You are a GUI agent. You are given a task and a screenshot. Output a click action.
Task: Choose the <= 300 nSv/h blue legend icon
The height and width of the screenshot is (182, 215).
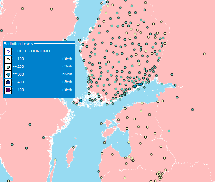pyautogui.click(x=8, y=75)
